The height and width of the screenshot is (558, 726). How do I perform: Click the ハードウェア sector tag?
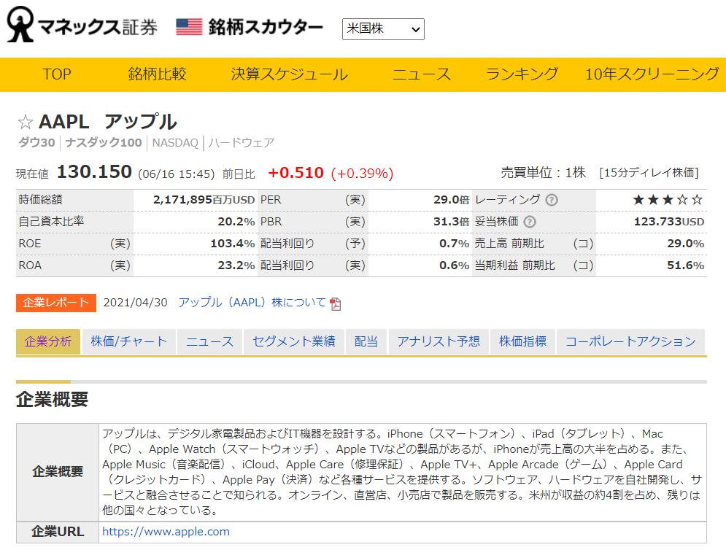coord(242,143)
